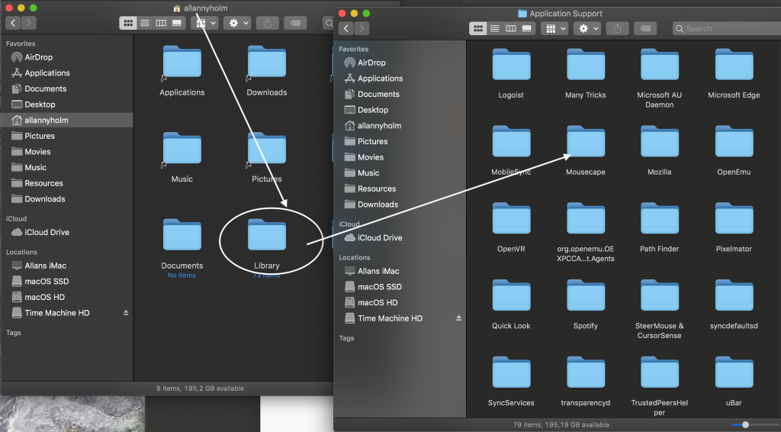Viewport: 781px width, 432px height.
Task: Open the uBar folder
Action: [734, 372]
